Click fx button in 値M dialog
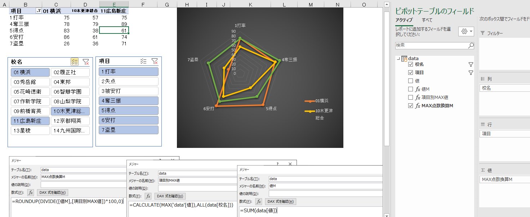 point(259,202)
